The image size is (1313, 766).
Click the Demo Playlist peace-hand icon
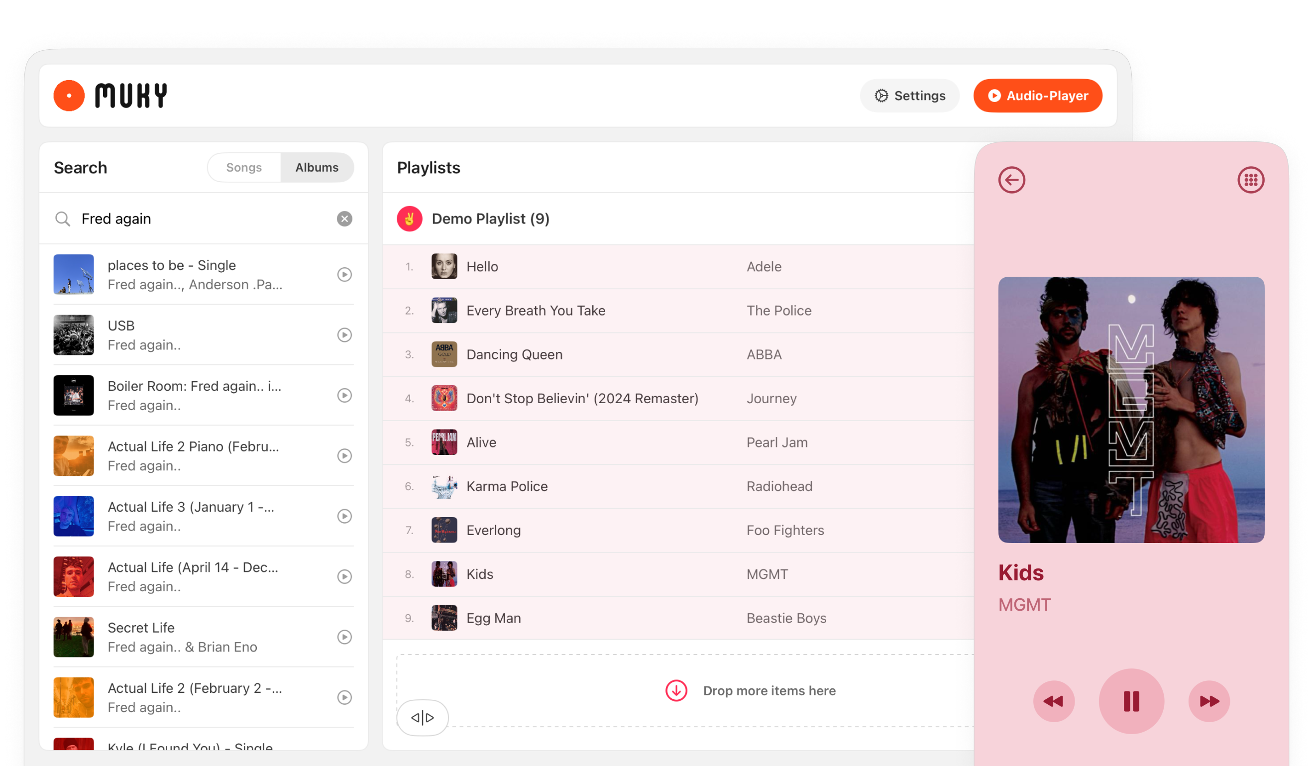(410, 219)
